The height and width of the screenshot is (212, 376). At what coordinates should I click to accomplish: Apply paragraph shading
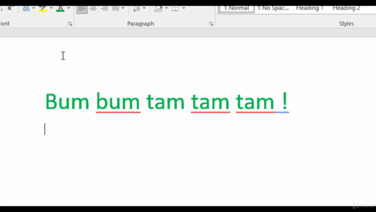click(158, 9)
